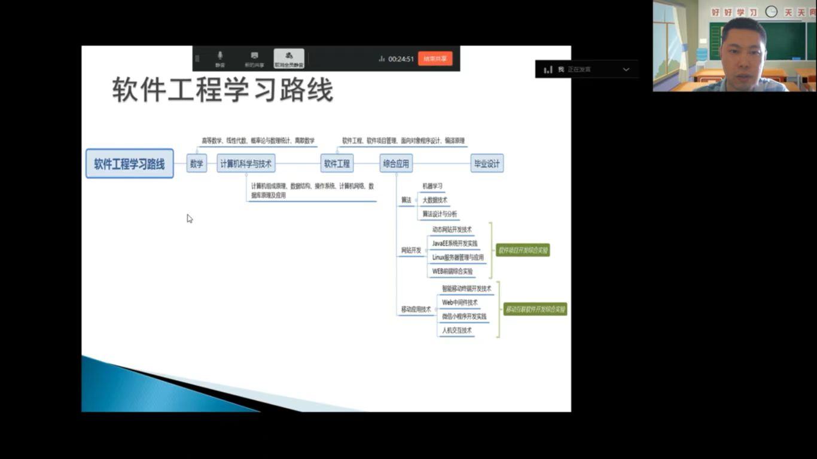Click the 静音 microphone icon

(x=220, y=56)
